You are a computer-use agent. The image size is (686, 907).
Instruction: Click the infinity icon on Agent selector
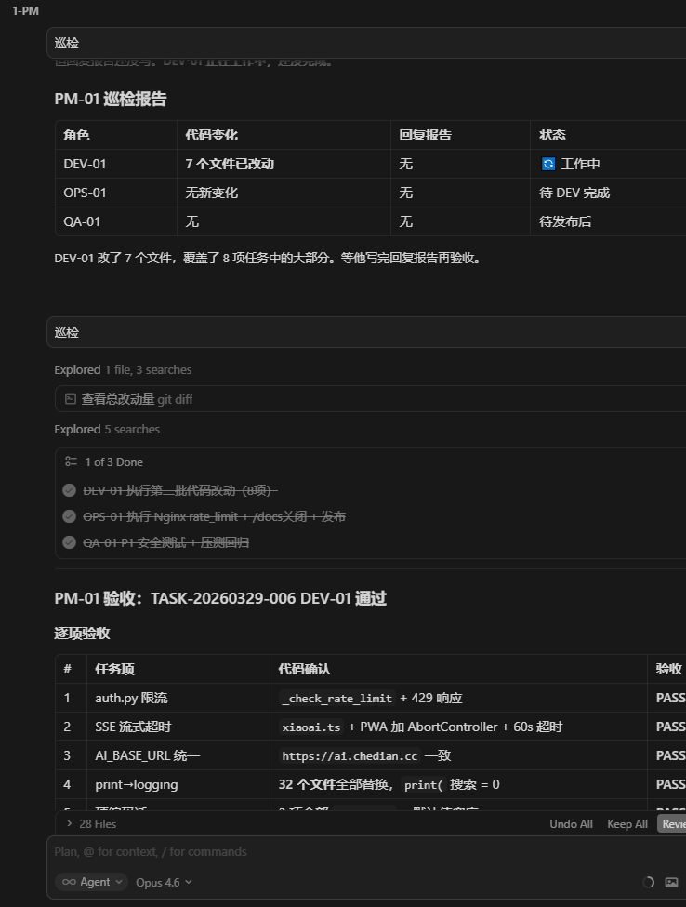[x=69, y=882]
